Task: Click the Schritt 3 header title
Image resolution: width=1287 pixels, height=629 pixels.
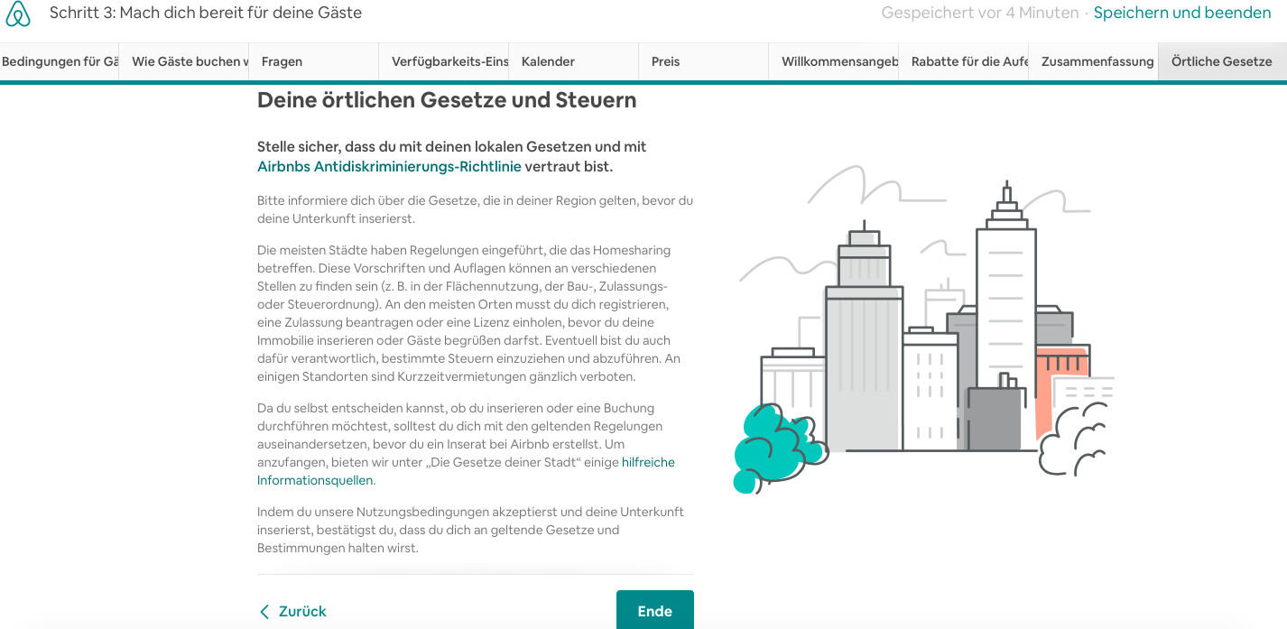Action: coord(206,13)
